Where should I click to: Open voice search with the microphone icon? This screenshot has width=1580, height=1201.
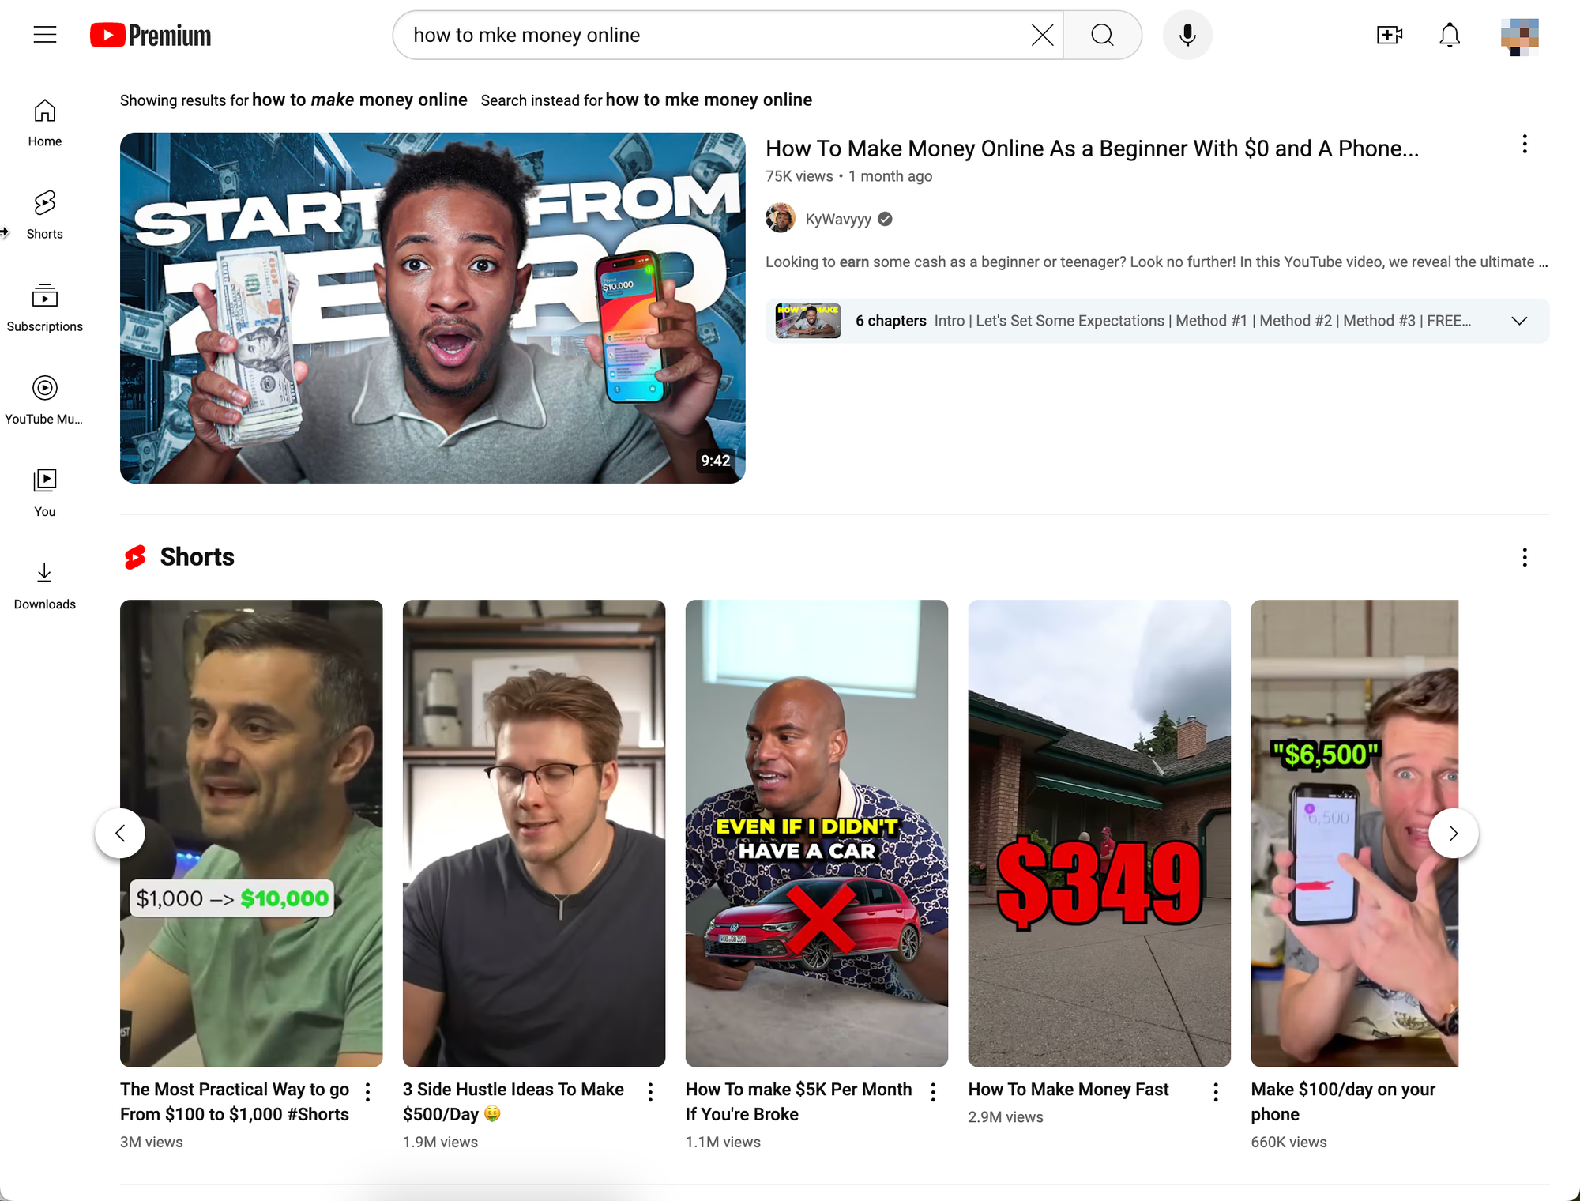(1187, 35)
